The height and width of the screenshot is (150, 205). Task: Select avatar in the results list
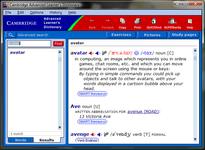pyautogui.click(x=17, y=53)
